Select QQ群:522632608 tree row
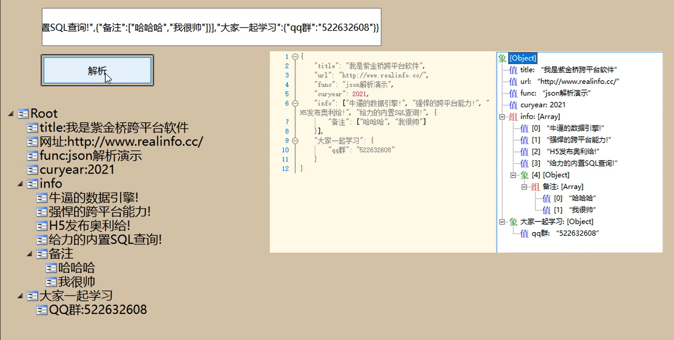Screen dimensions: 674x340 click(98, 310)
